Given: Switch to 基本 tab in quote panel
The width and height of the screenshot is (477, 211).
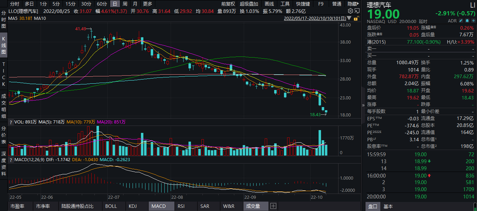Looking at the screenshot, I should coord(388,206).
